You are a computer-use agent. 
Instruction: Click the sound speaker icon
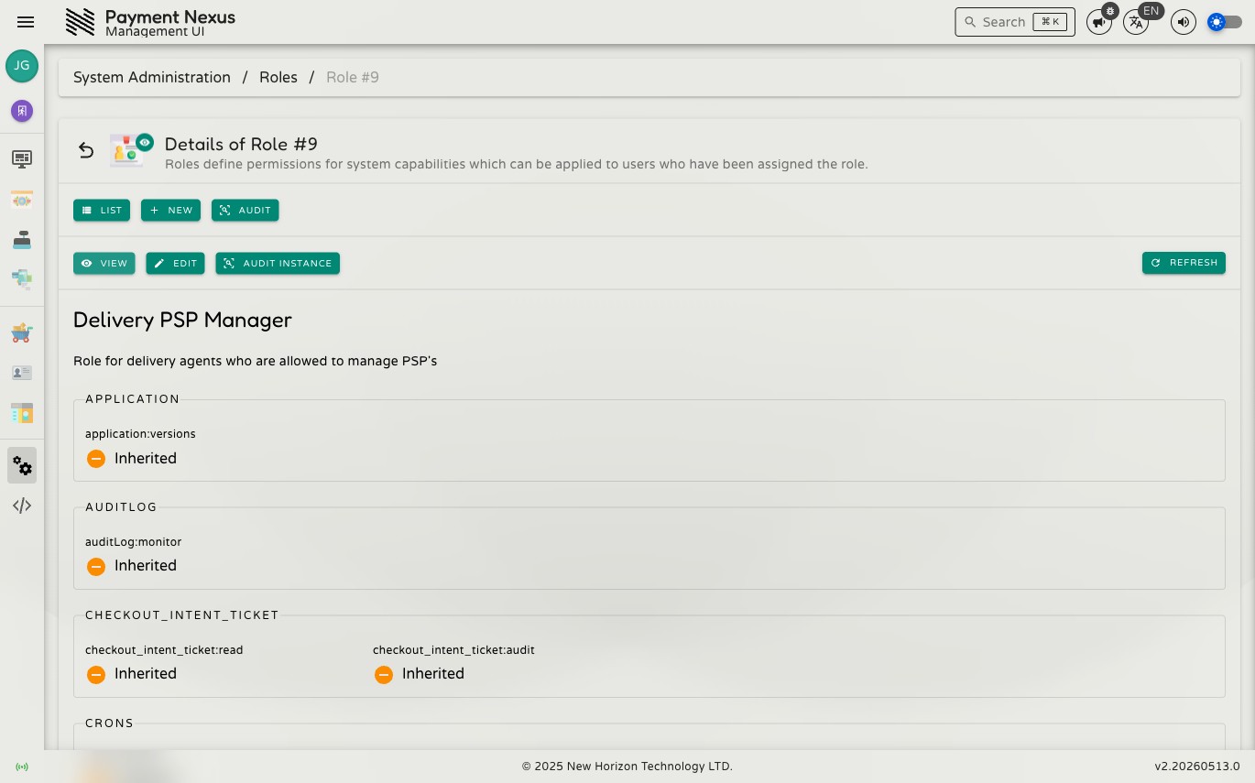[x=1184, y=22]
